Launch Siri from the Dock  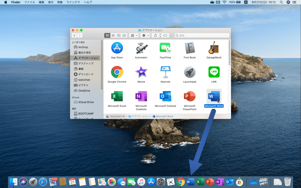click(x=23, y=182)
